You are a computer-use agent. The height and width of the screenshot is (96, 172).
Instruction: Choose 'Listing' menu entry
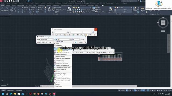tap(63, 85)
